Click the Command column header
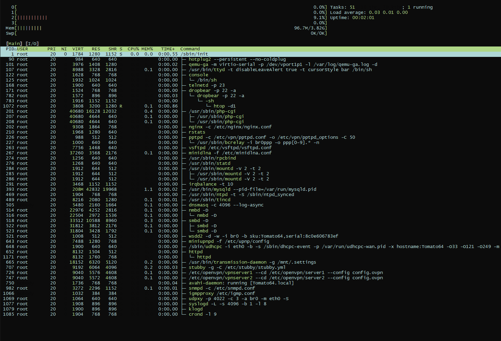Image resolution: width=501 pixels, height=341 pixels. (x=190, y=49)
